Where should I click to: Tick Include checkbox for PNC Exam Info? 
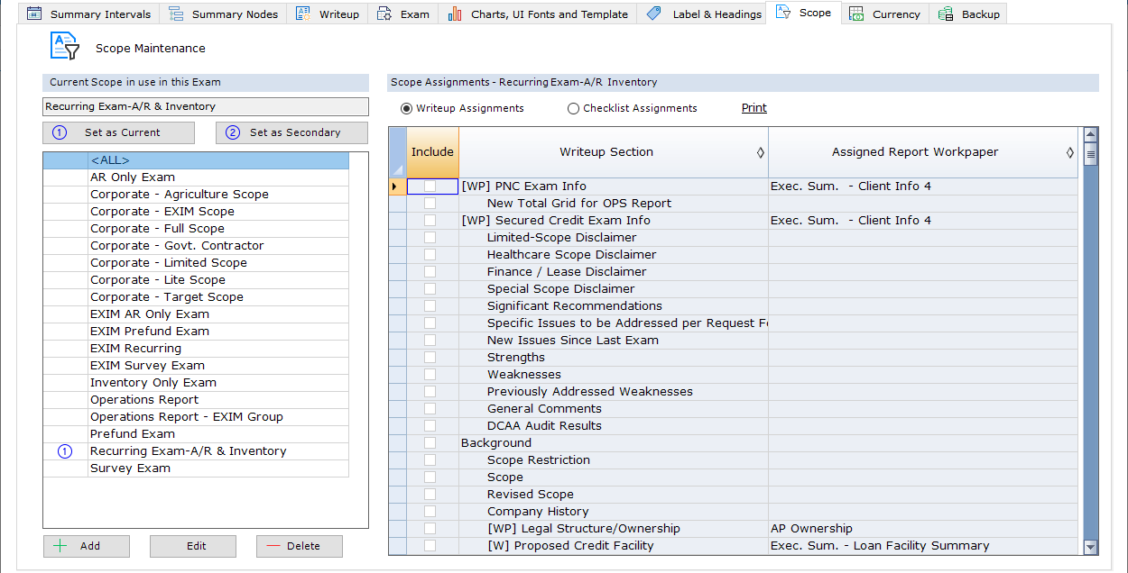(x=430, y=186)
